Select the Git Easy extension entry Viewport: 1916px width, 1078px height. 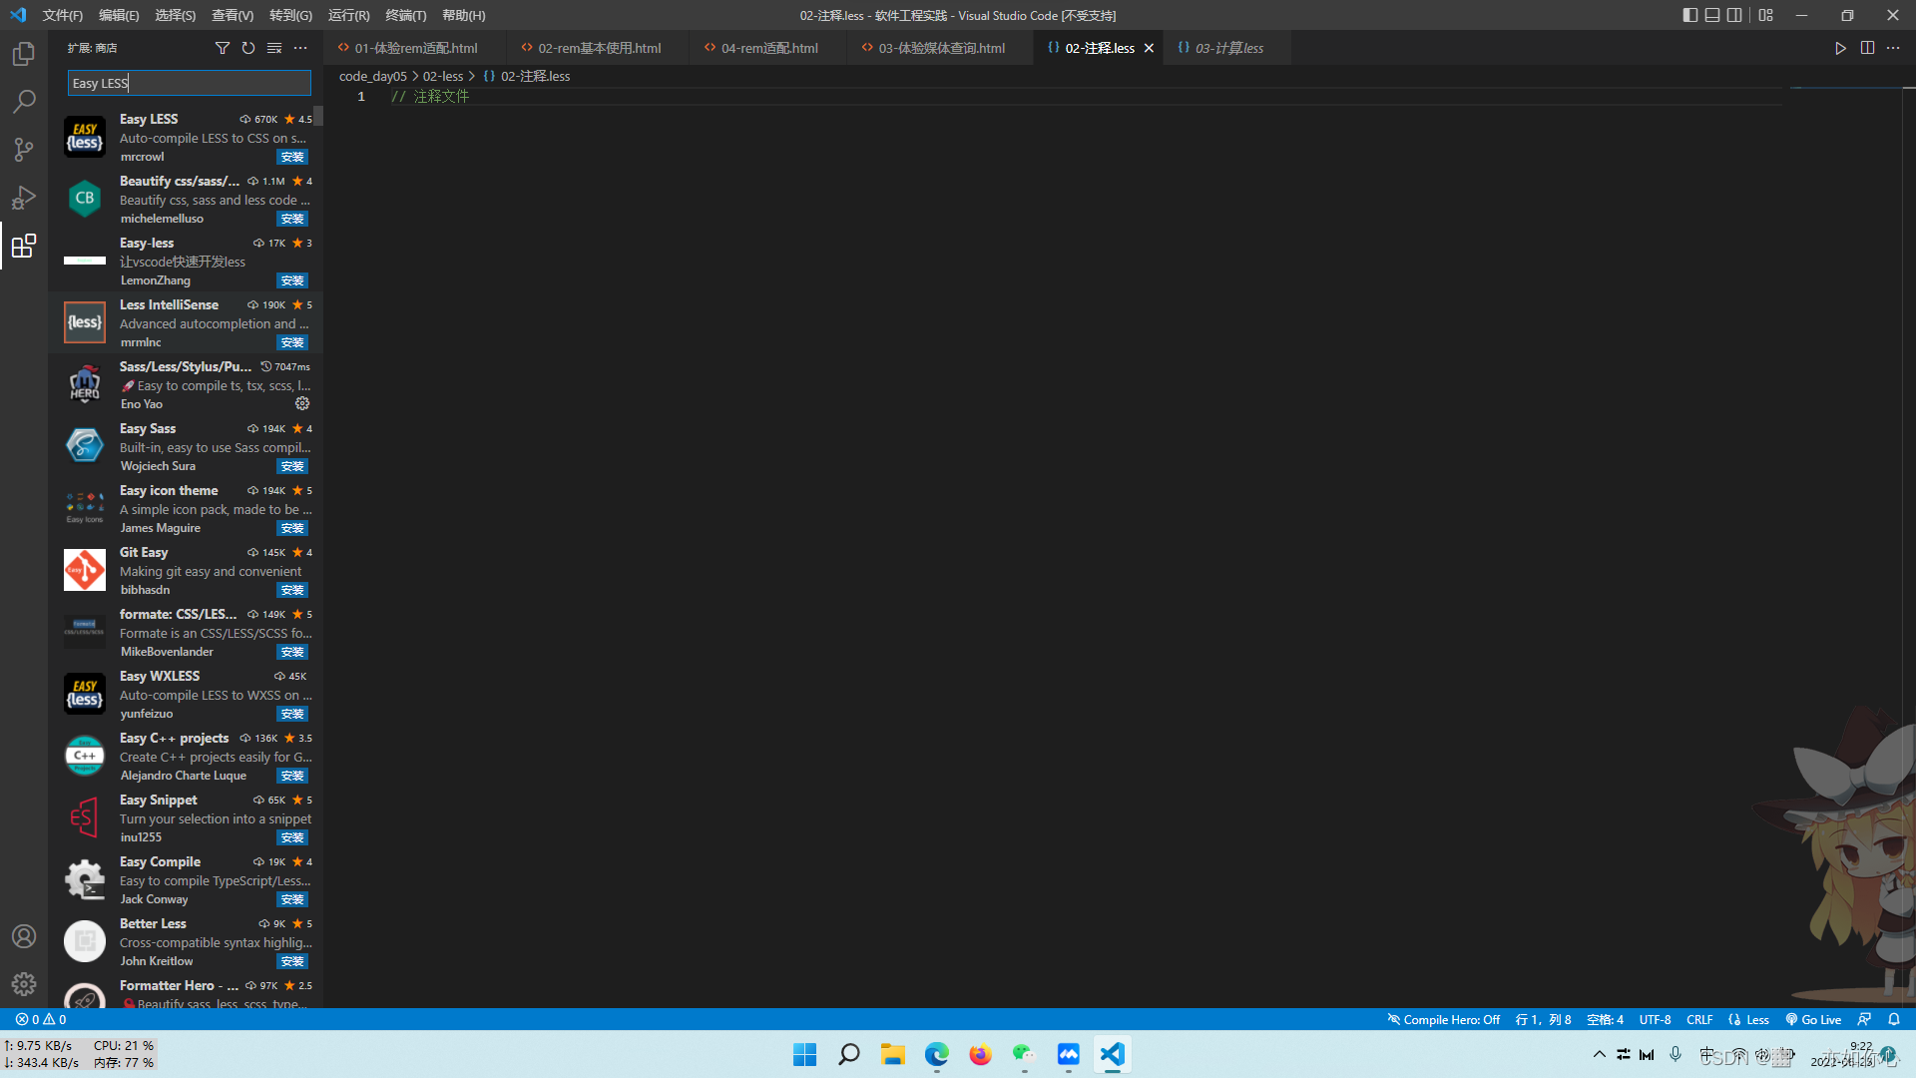pyautogui.click(x=186, y=570)
